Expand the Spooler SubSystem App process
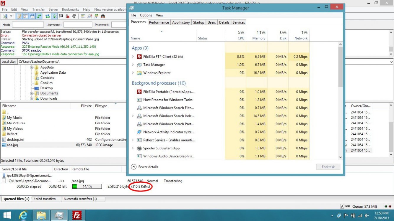Screen dimensions: 394x221 (x=133, y=148)
